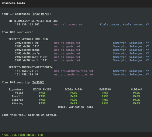Screen dimensions: 152x137
Task: Click the EDNS status indicator
Action: click(x=22, y=135)
